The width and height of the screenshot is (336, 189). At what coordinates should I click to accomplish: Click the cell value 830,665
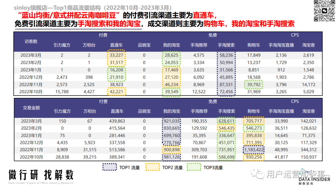click(x=172, y=128)
